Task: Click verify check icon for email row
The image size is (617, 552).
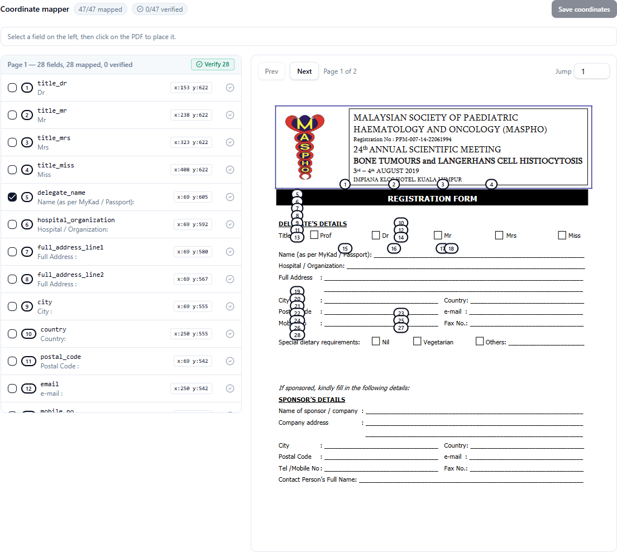Action: tap(230, 388)
